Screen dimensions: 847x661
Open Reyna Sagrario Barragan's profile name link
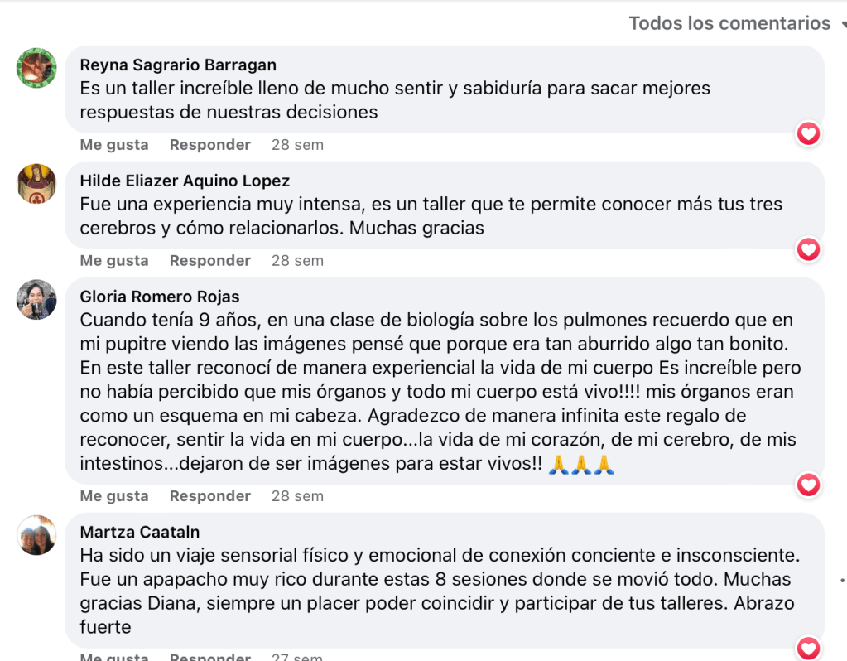(x=178, y=65)
